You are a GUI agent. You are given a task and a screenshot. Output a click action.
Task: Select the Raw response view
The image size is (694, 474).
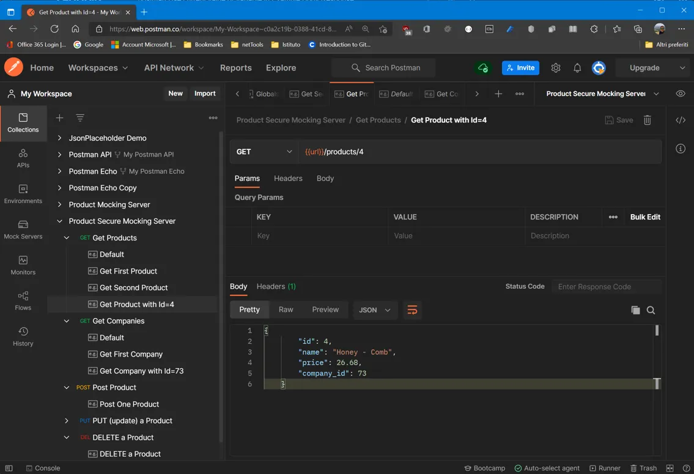(x=286, y=310)
